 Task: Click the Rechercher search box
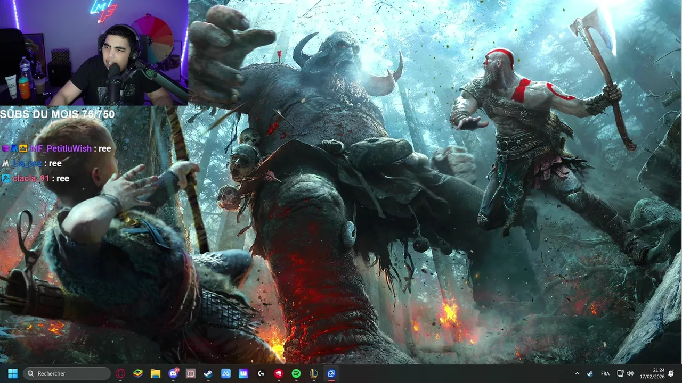[x=67, y=373]
